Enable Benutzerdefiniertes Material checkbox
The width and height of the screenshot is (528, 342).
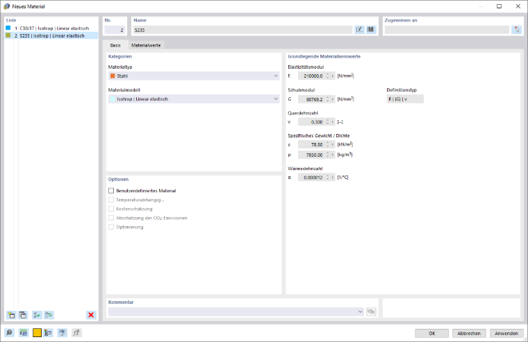[x=111, y=191]
